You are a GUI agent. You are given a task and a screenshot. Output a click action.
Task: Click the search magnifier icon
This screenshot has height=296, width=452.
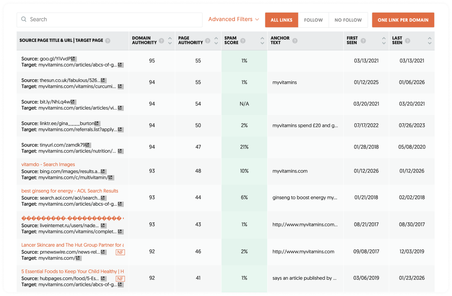[x=24, y=20]
